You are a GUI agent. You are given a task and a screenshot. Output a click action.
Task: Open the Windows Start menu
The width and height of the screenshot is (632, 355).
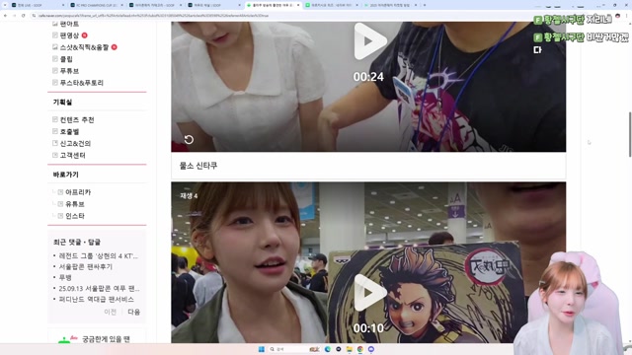(261, 349)
